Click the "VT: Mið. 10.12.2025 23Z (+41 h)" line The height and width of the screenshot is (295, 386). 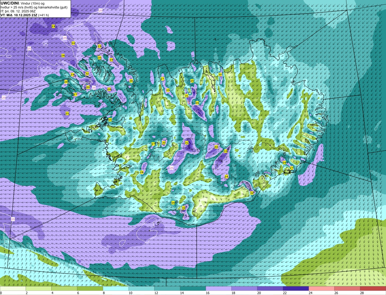(x=25, y=15)
